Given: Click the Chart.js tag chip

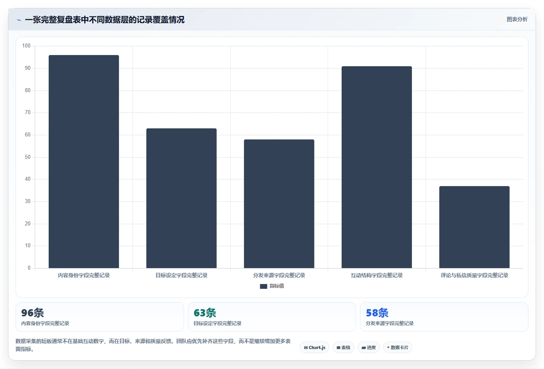Looking at the screenshot, I should pyautogui.click(x=315, y=347).
